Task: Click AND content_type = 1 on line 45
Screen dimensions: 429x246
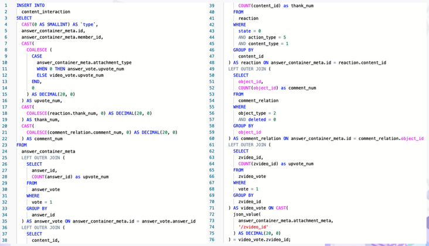Action: click(x=263, y=43)
